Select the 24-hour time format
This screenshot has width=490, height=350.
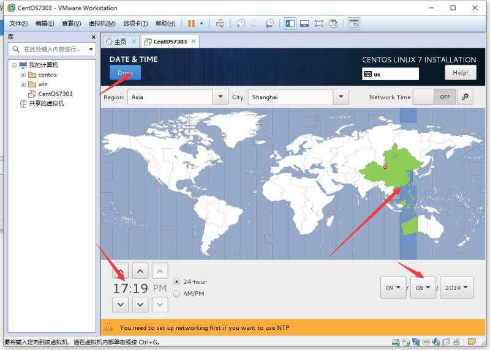click(x=177, y=281)
